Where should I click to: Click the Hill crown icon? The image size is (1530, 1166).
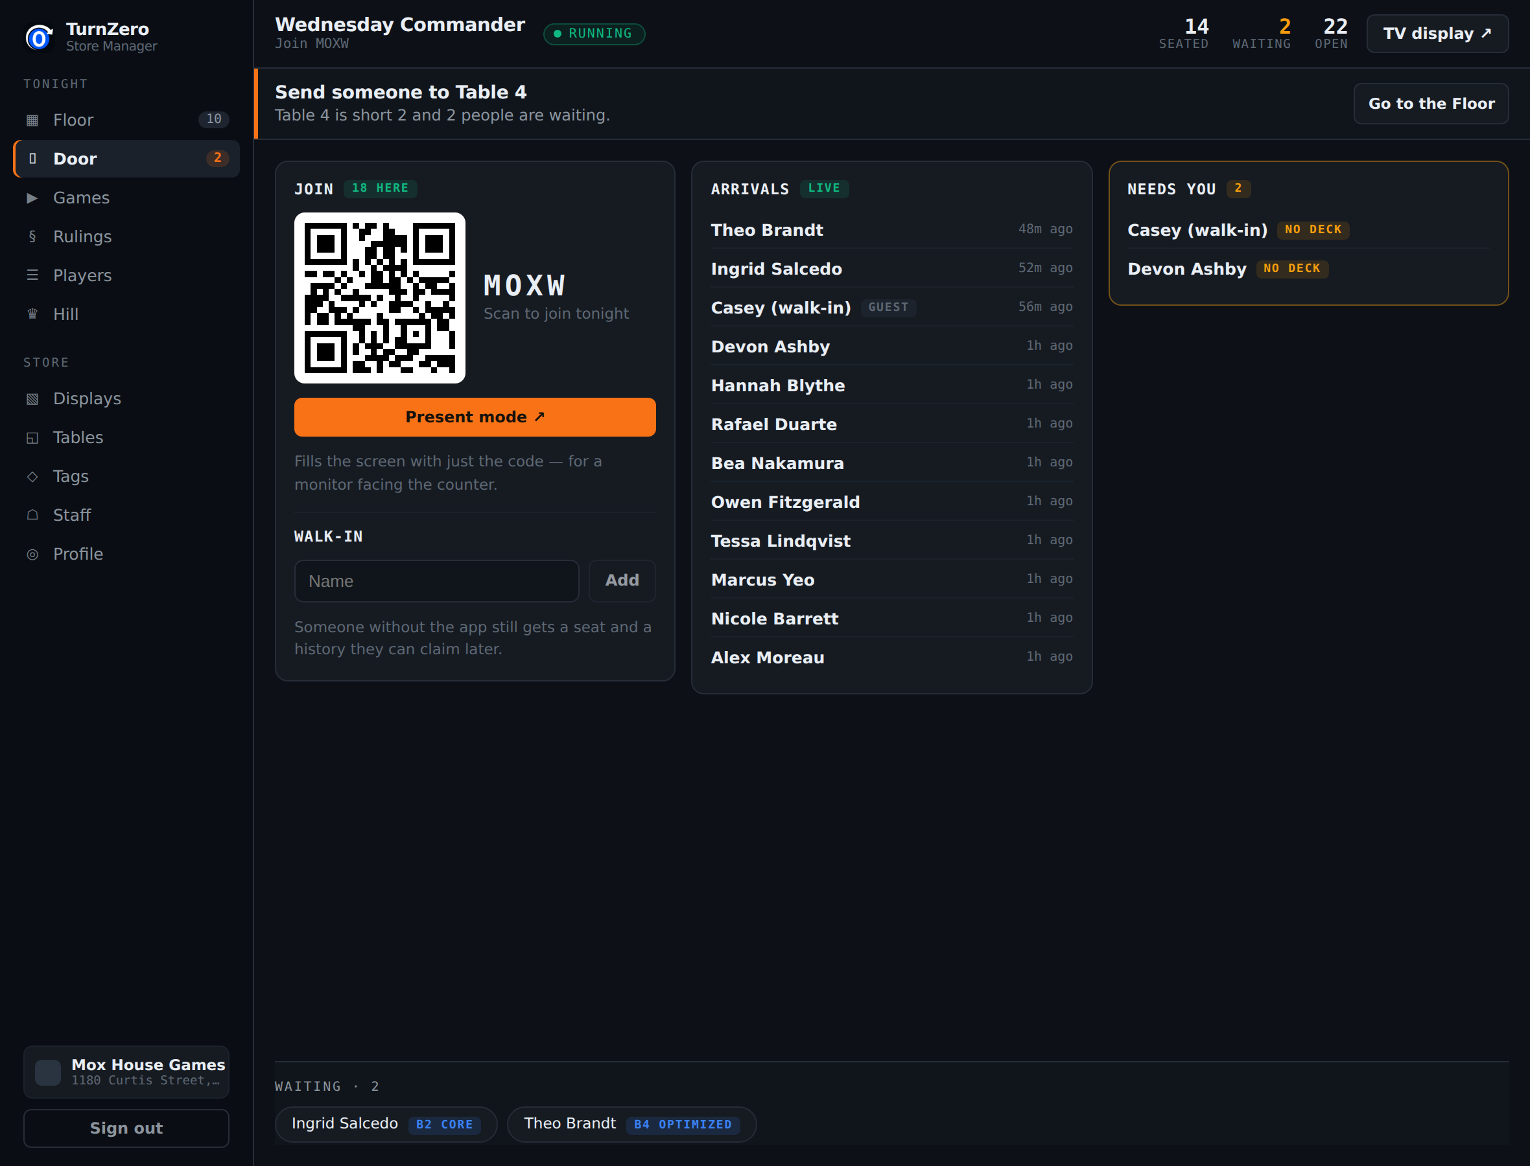[32, 314]
